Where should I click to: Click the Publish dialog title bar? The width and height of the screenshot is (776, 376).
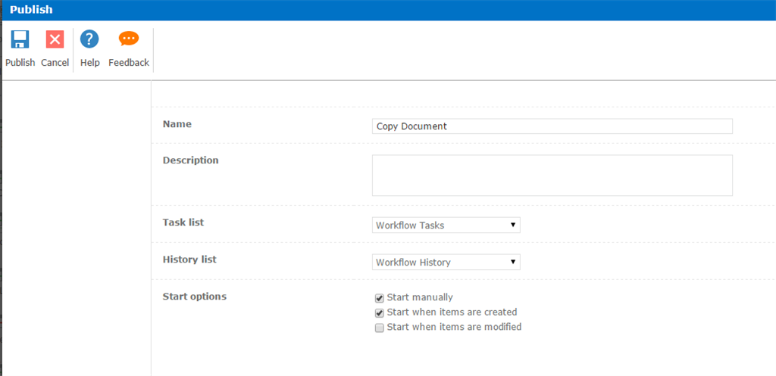click(388, 10)
